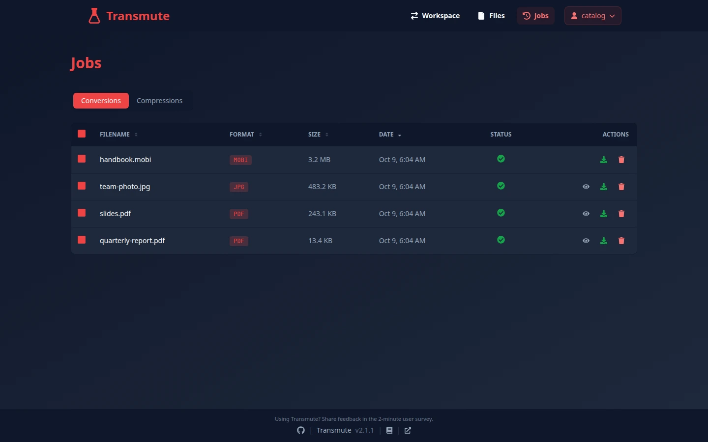Click the green status check for handbook.mobi
The image size is (708, 442).
pos(501,159)
